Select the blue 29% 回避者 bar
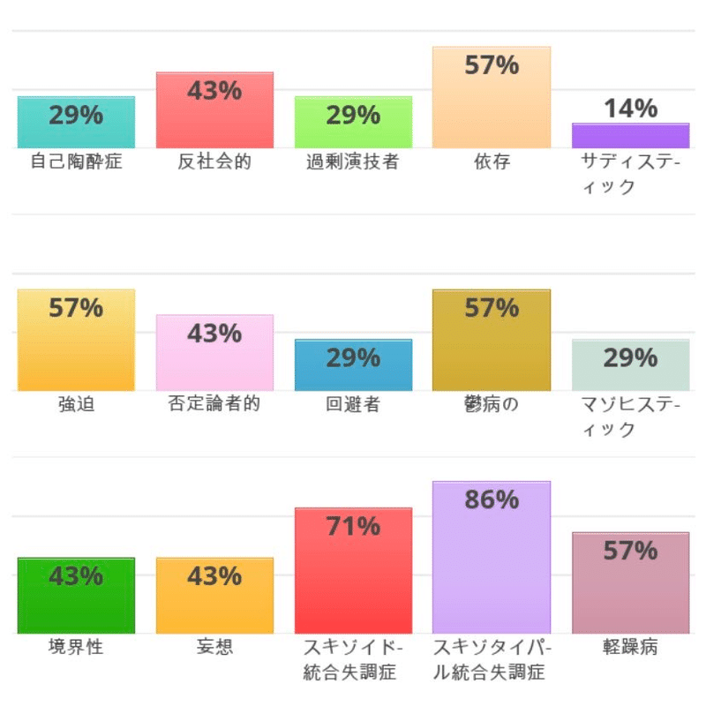 coord(354,364)
